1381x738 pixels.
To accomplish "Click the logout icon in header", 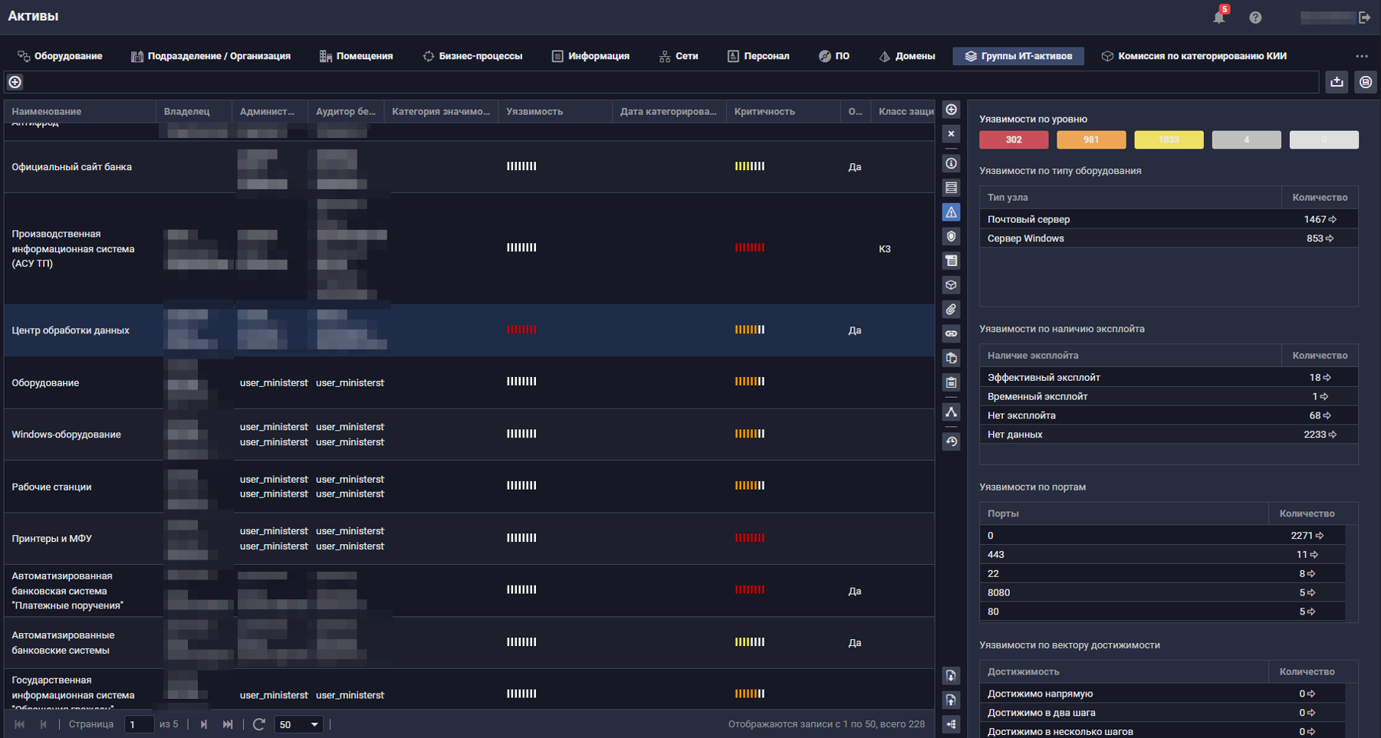I will pos(1365,17).
